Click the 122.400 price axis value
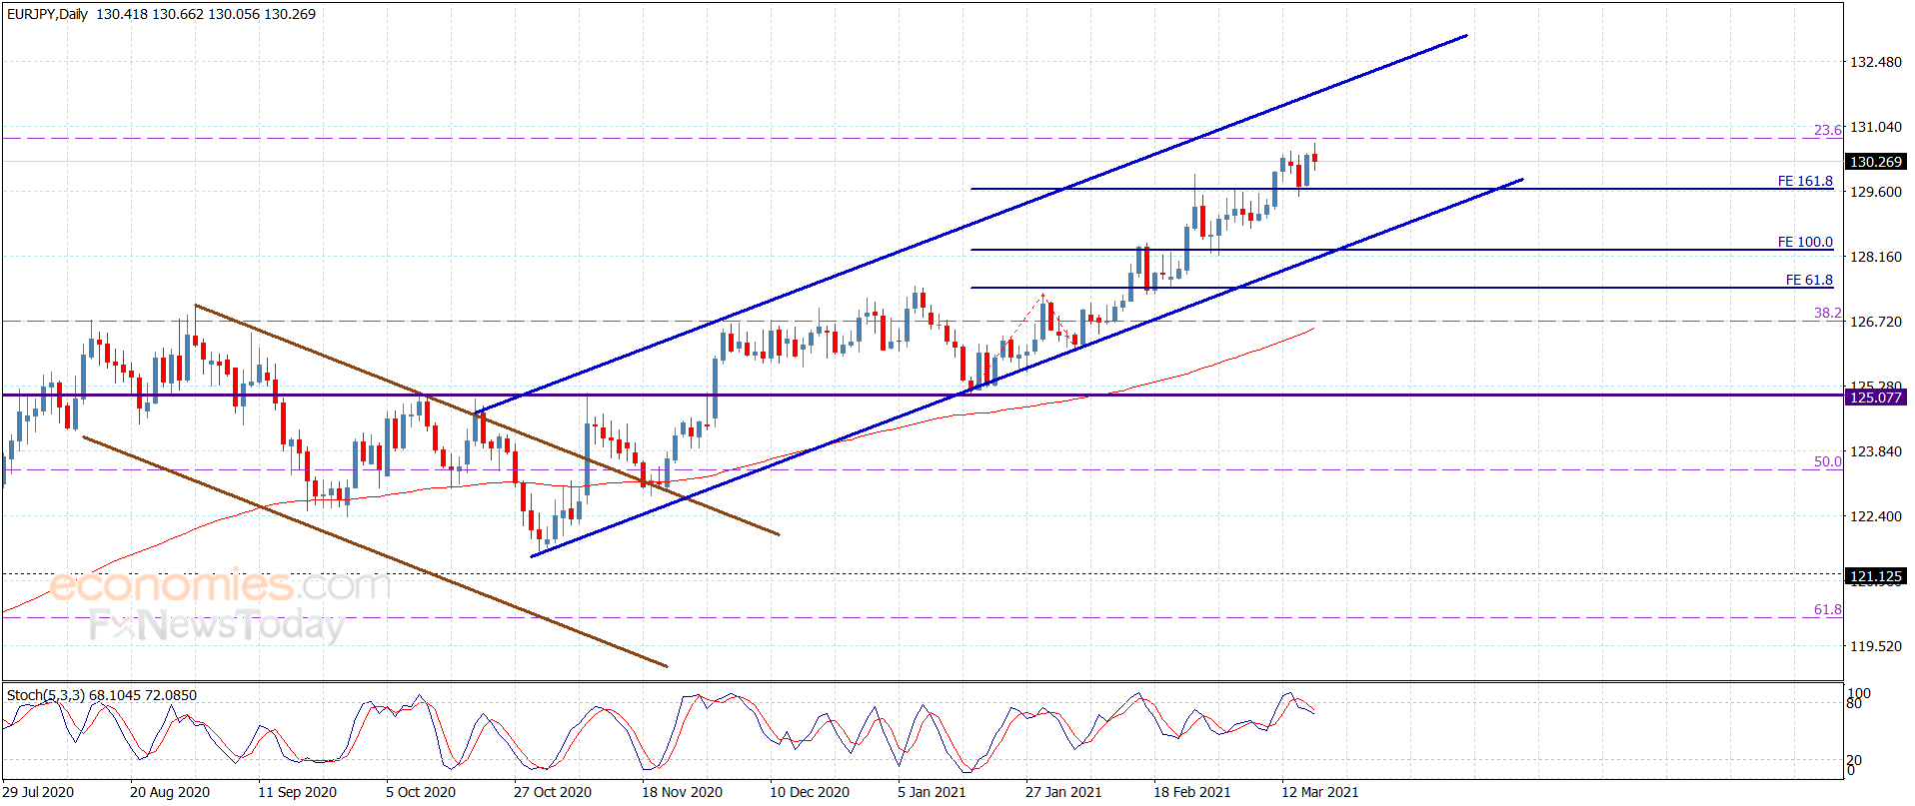Screen dimensions: 1915x806 coord(1876,516)
